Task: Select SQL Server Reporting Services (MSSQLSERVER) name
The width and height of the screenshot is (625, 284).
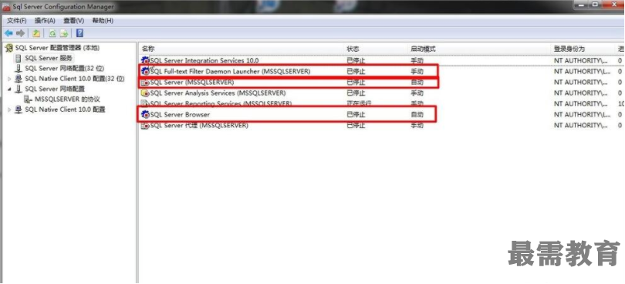Action: [221, 103]
